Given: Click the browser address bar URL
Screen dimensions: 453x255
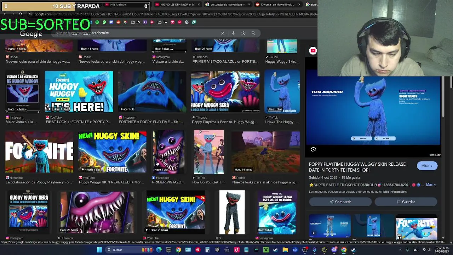Looking at the screenshot, I should click(x=176, y=14).
